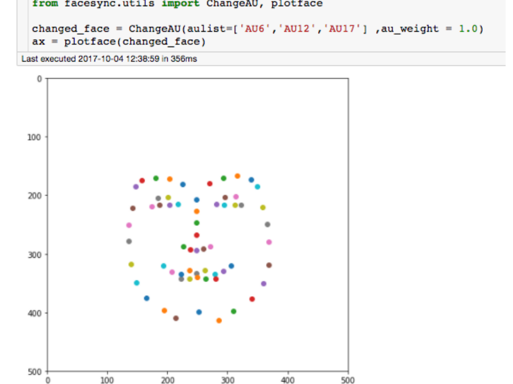Click the x-axis tick label 300
Screen dimensions: 513x384
click(227, 380)
